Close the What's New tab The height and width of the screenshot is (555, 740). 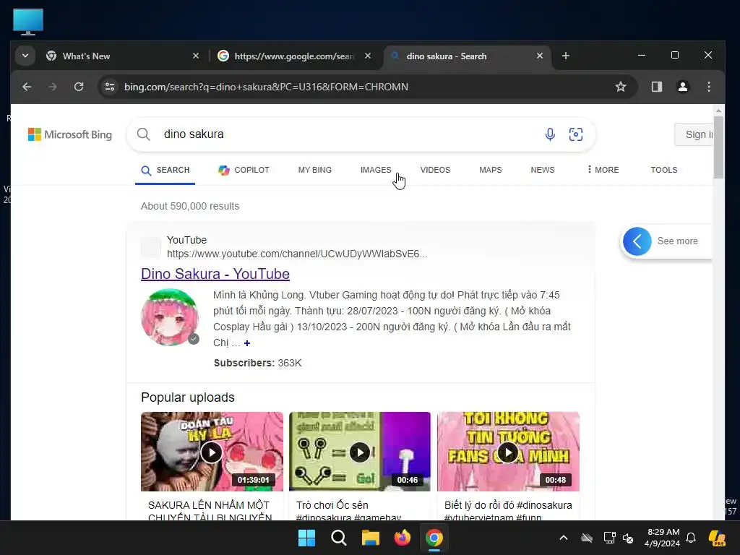(196, 56)
